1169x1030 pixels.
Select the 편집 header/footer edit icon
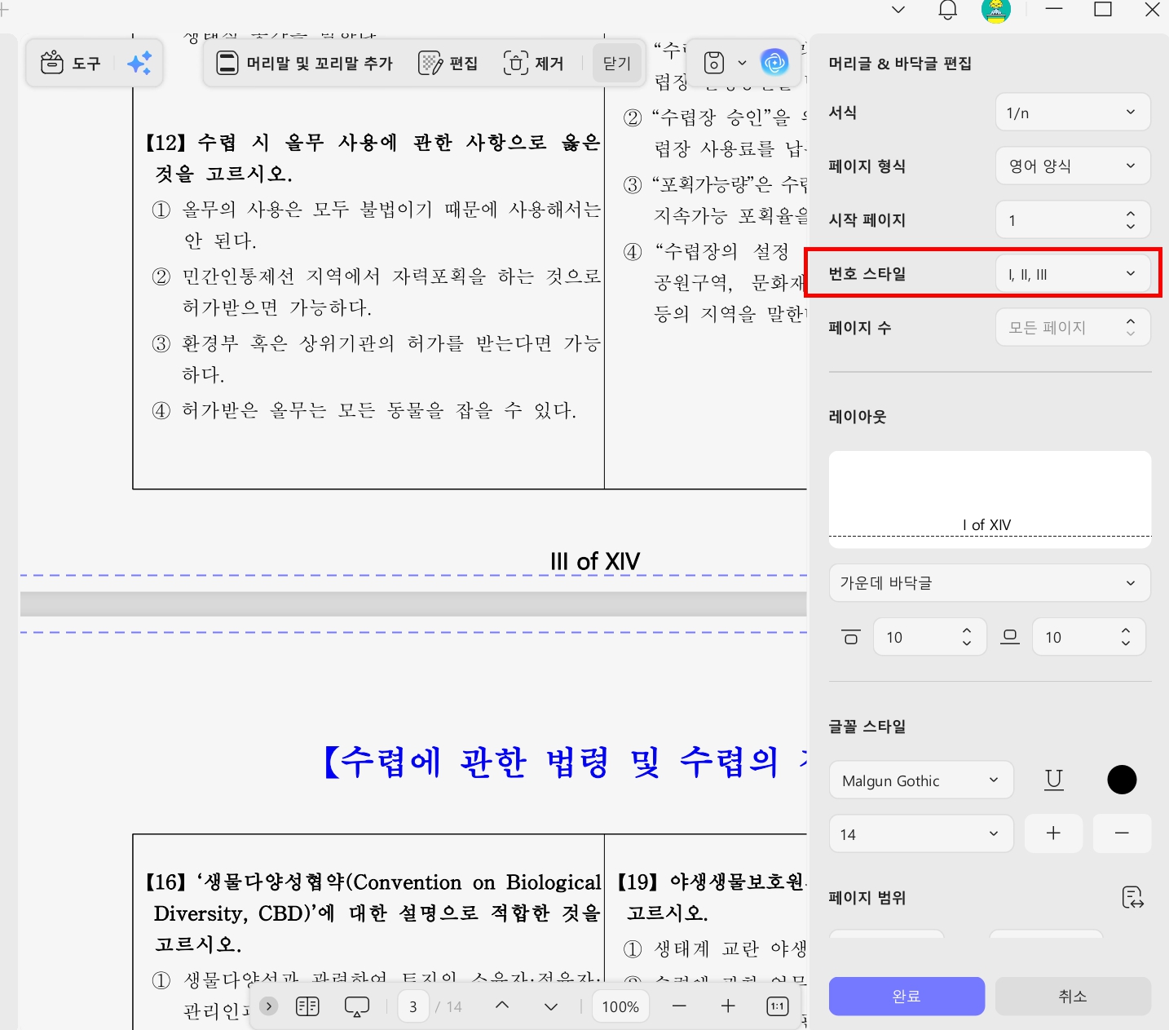pos(447,62)
